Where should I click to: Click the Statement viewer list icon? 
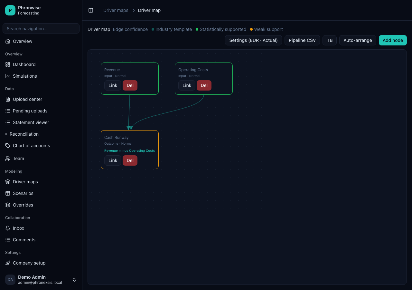(x=8, y=122)
